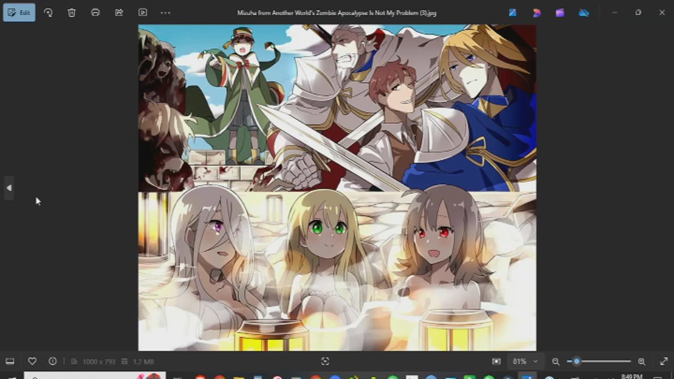Open the 81% zoom level dropdown

(x=525, y=362)
